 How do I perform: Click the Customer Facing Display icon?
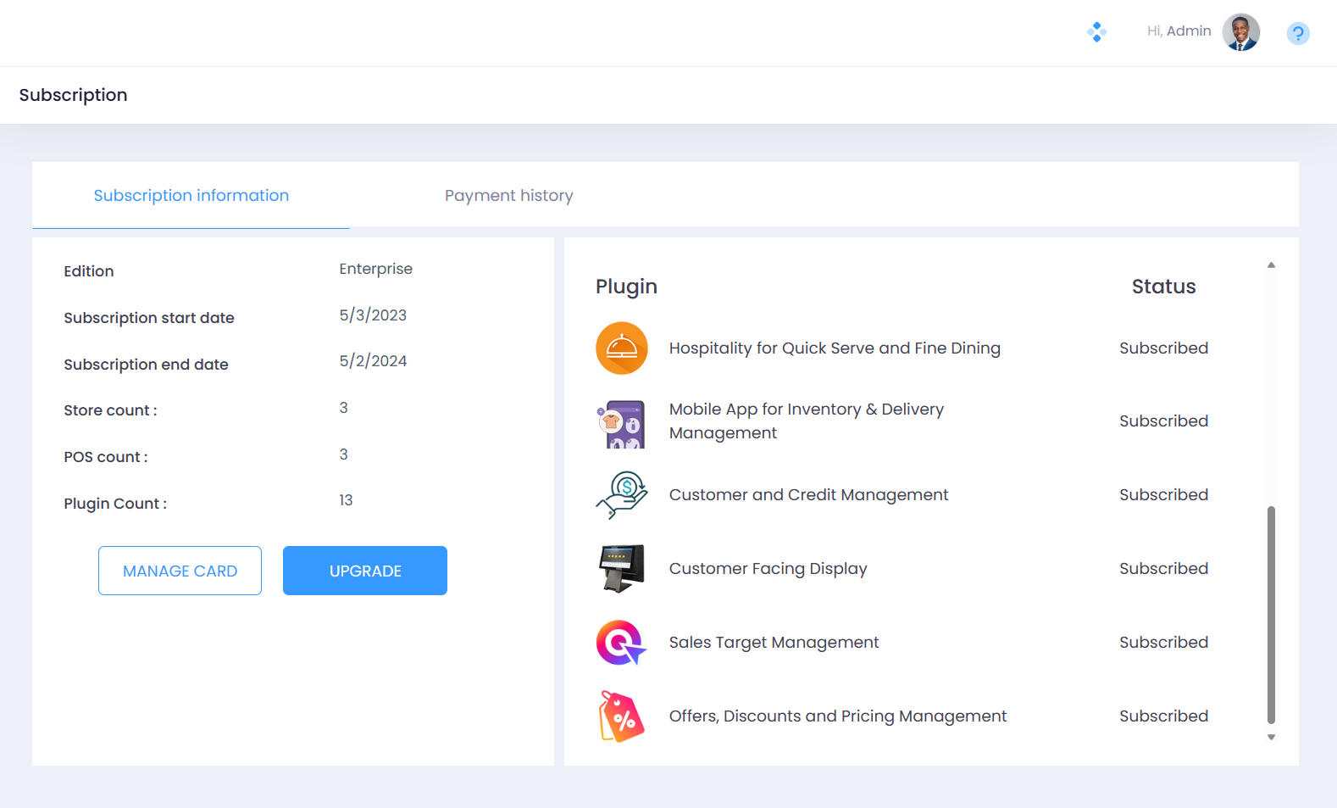(621, 568)
